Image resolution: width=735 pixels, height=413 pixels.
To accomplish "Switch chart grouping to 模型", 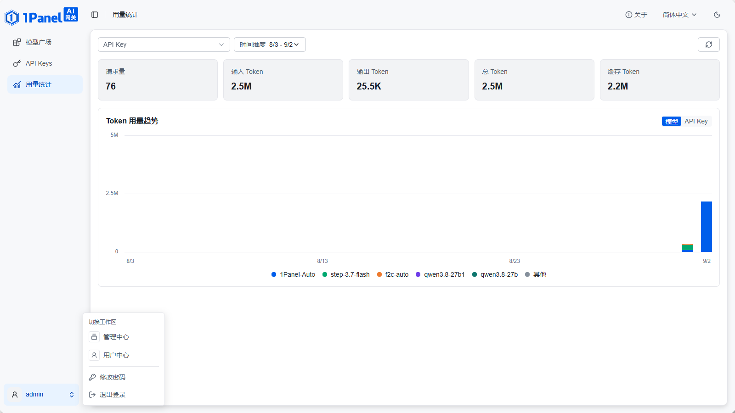I will [672, 121].
